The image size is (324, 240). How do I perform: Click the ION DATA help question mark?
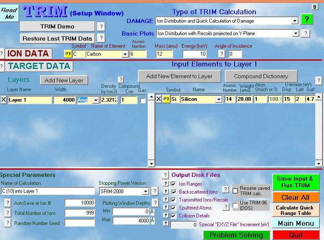(x=2, y=54)
